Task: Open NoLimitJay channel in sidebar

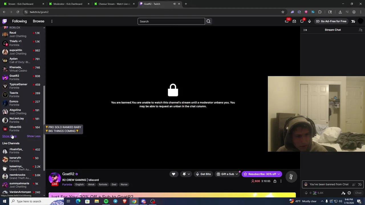Action: (22, 120)
